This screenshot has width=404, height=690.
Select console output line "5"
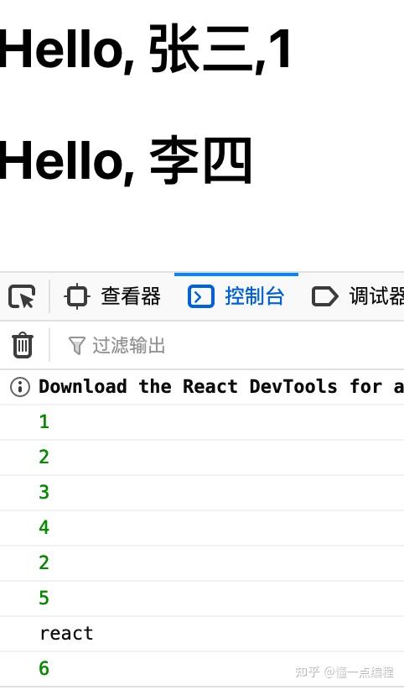coord(44,598)
